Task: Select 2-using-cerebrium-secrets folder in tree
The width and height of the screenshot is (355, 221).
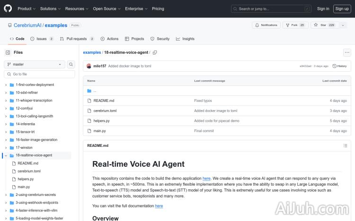Action: 36,195
